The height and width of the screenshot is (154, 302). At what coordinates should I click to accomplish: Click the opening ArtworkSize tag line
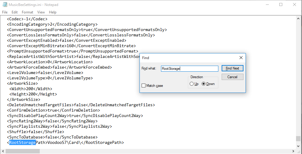click(22, 84)
